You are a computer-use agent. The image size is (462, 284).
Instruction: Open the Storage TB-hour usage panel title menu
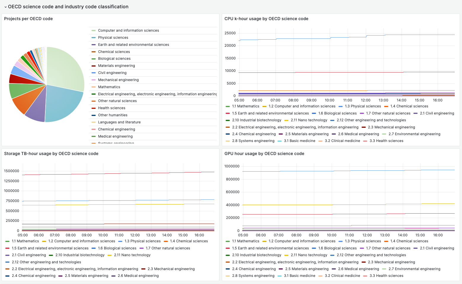(51, 154)
